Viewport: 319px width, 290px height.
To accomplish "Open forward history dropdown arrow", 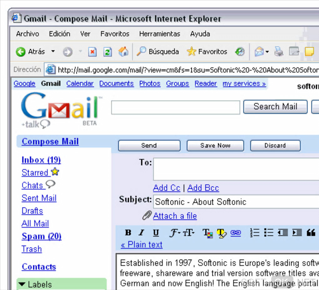I will click(x=81, y=51).
